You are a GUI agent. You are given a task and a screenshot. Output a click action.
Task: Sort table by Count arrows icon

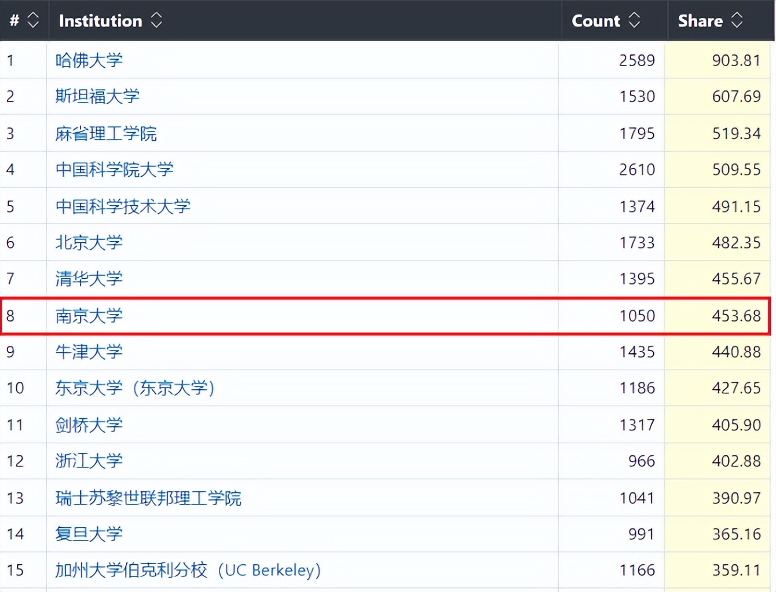(x=634, y=21)
